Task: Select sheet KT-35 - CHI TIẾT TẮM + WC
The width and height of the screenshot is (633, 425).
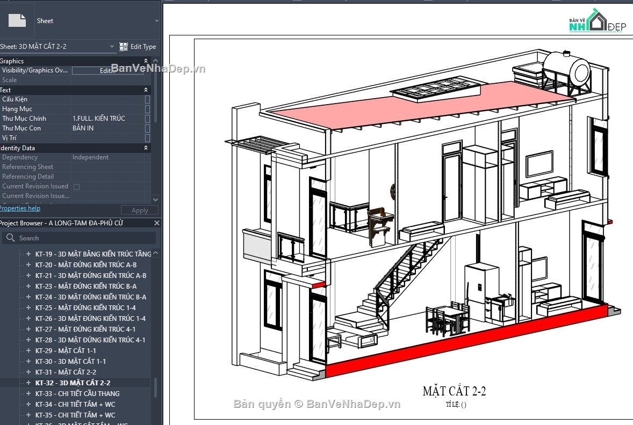Action: (x=75, y=415)
